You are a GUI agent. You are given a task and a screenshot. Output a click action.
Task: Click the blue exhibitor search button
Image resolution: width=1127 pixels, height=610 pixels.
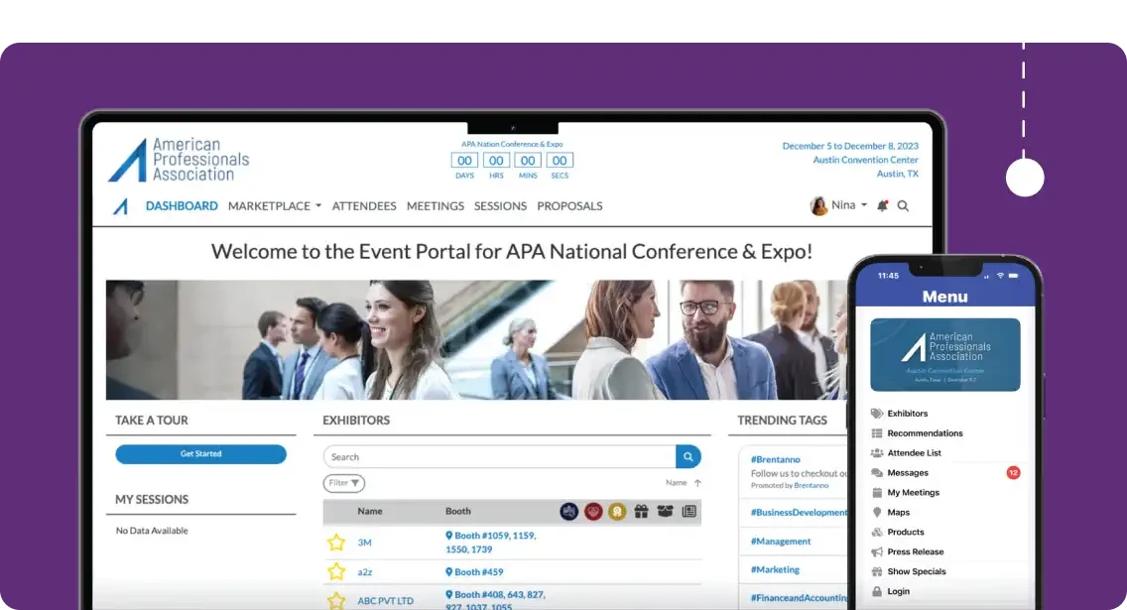[688, 457]
